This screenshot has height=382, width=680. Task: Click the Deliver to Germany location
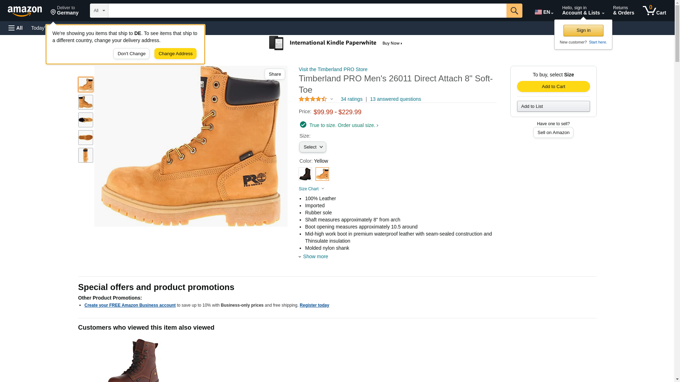point(64,11)
